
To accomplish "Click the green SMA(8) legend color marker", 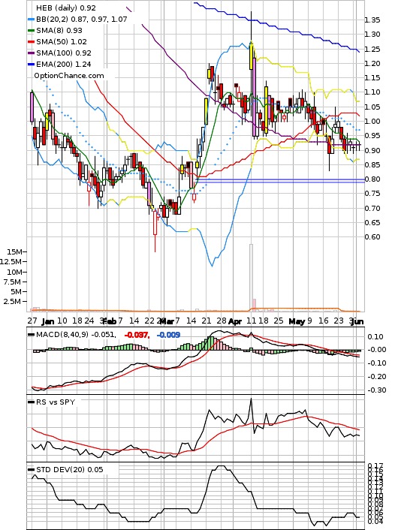I will (x=31, y=31).
